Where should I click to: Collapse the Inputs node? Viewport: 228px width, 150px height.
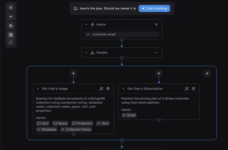86,24
